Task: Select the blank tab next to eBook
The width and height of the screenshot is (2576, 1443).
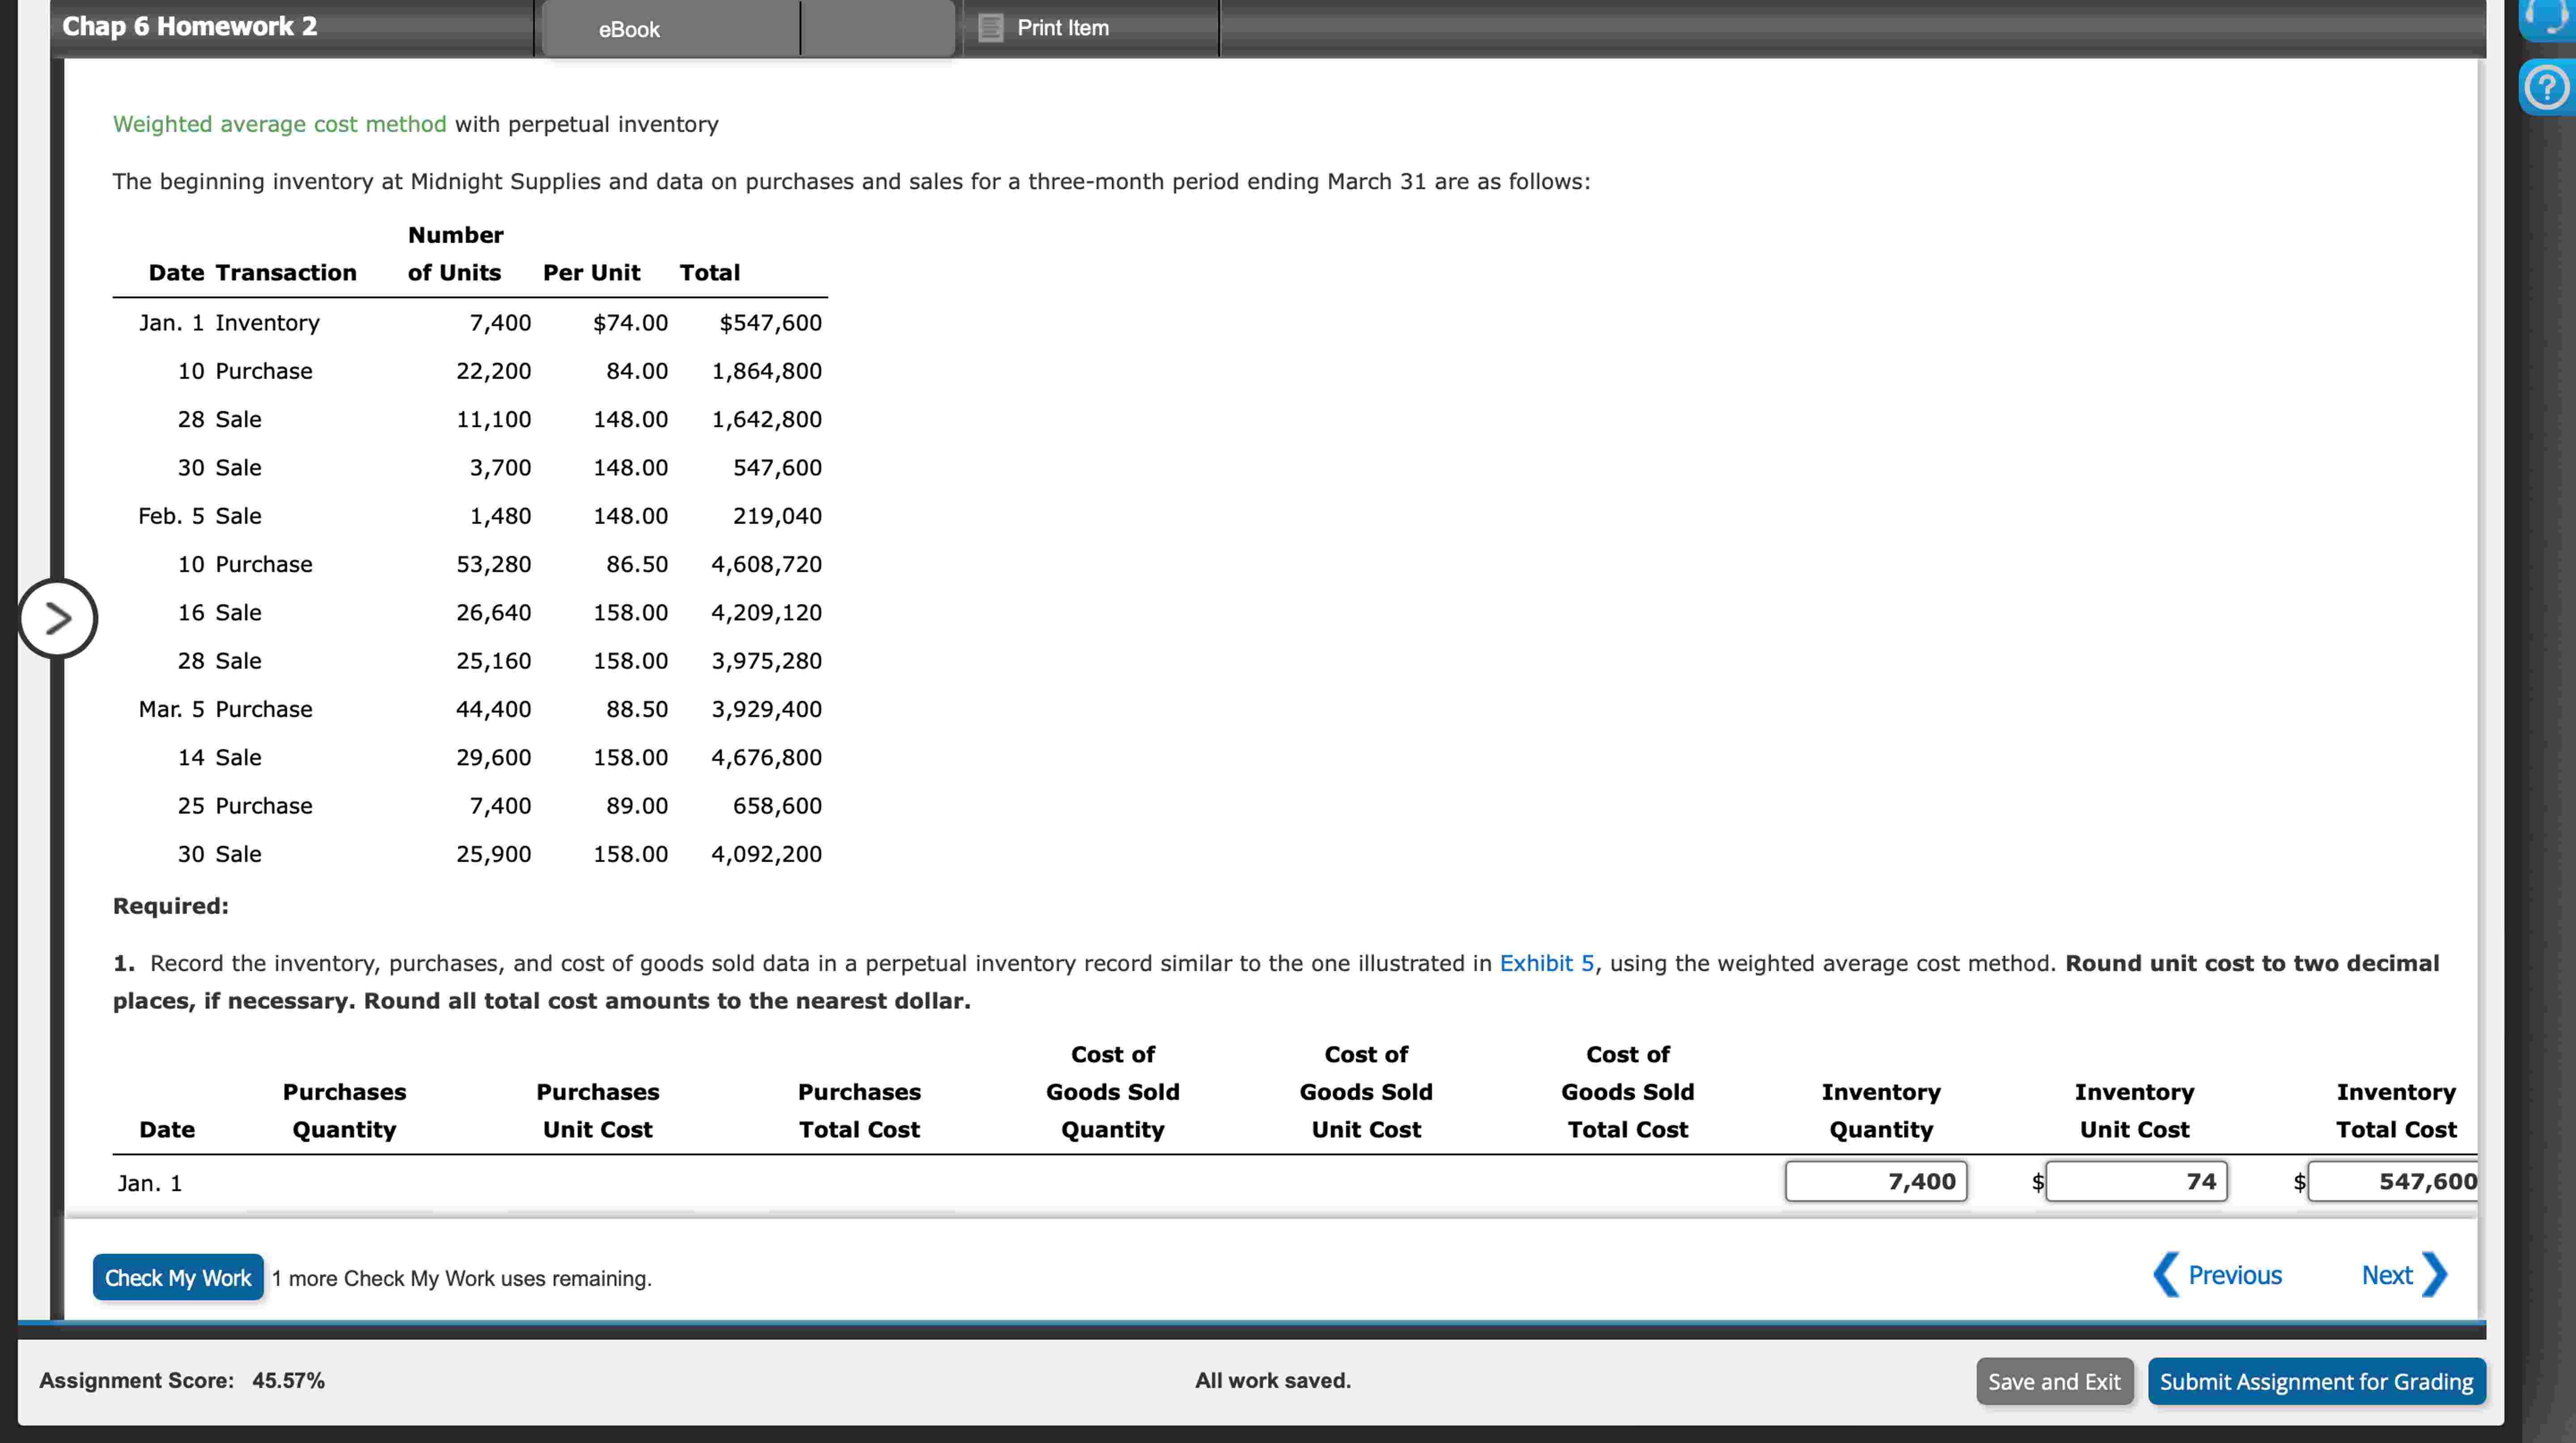Action: (877, 29)
